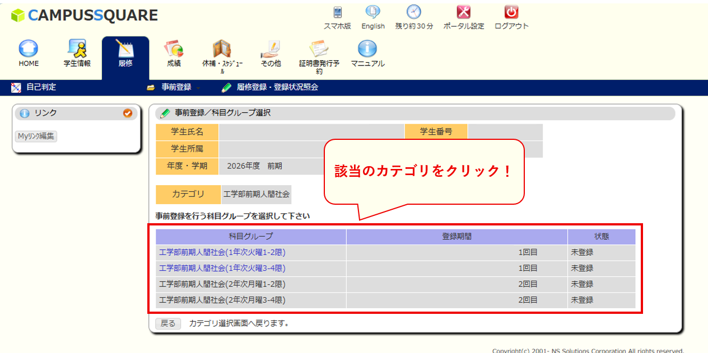Open 学生情報 student information icon
This screenshot has width=708, height=353.
coord(77,49)
